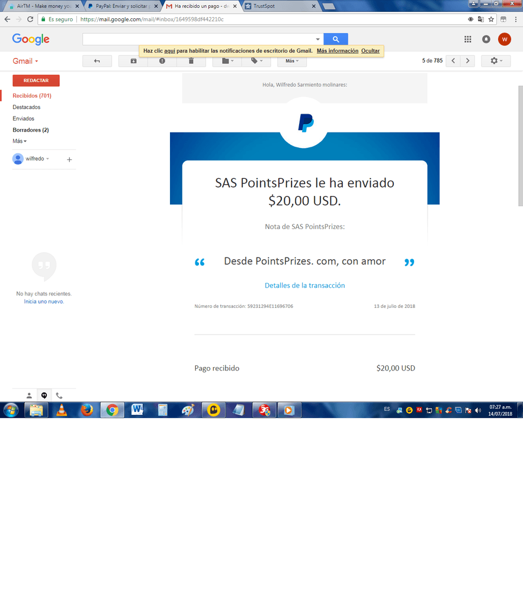Click the Más información link
Viewport: 523px width, 592px height.
pos(338,51)
